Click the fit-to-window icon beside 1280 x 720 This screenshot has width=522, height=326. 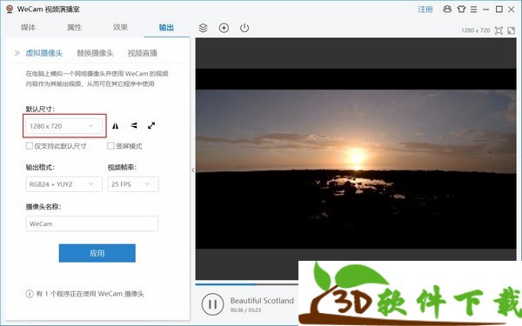(x=499, y=30)
